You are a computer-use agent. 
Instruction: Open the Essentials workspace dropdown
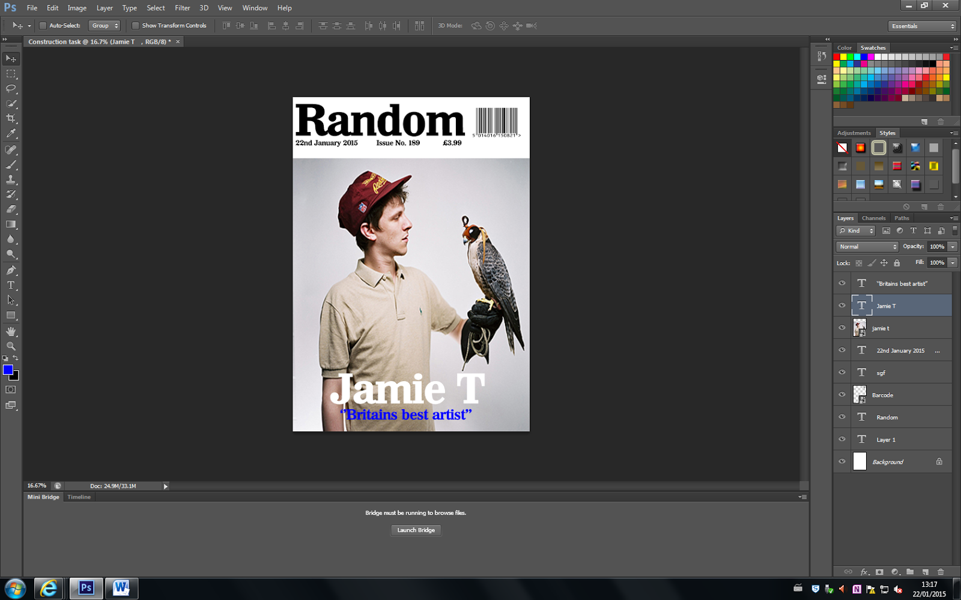[922, 26]
